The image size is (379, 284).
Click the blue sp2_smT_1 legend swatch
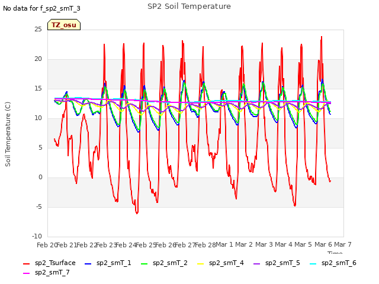(x=88, y=264)
